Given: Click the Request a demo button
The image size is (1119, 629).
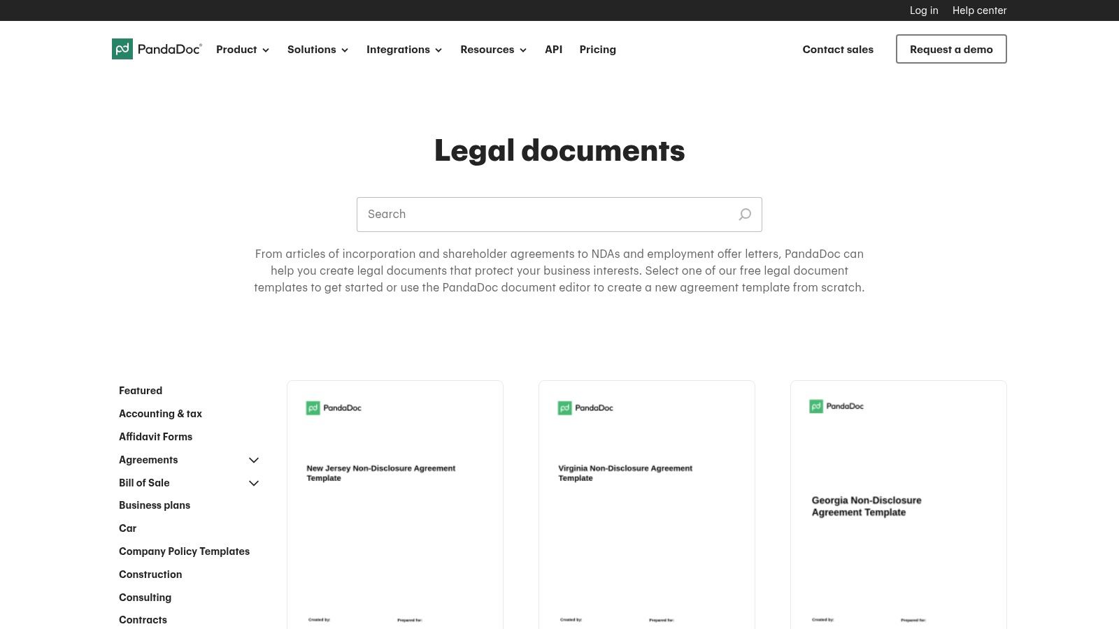Looking at the screenshot, I should [951, 49].
